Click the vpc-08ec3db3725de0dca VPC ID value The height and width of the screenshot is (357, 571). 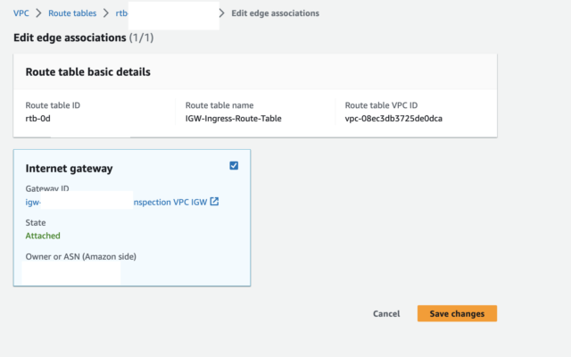[393, 119]
